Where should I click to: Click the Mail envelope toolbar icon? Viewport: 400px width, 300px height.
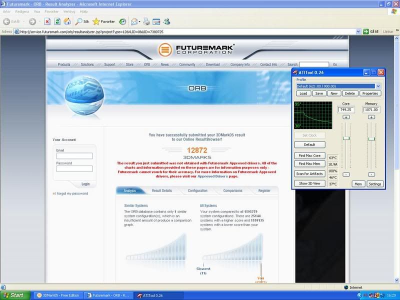[134, 21]
